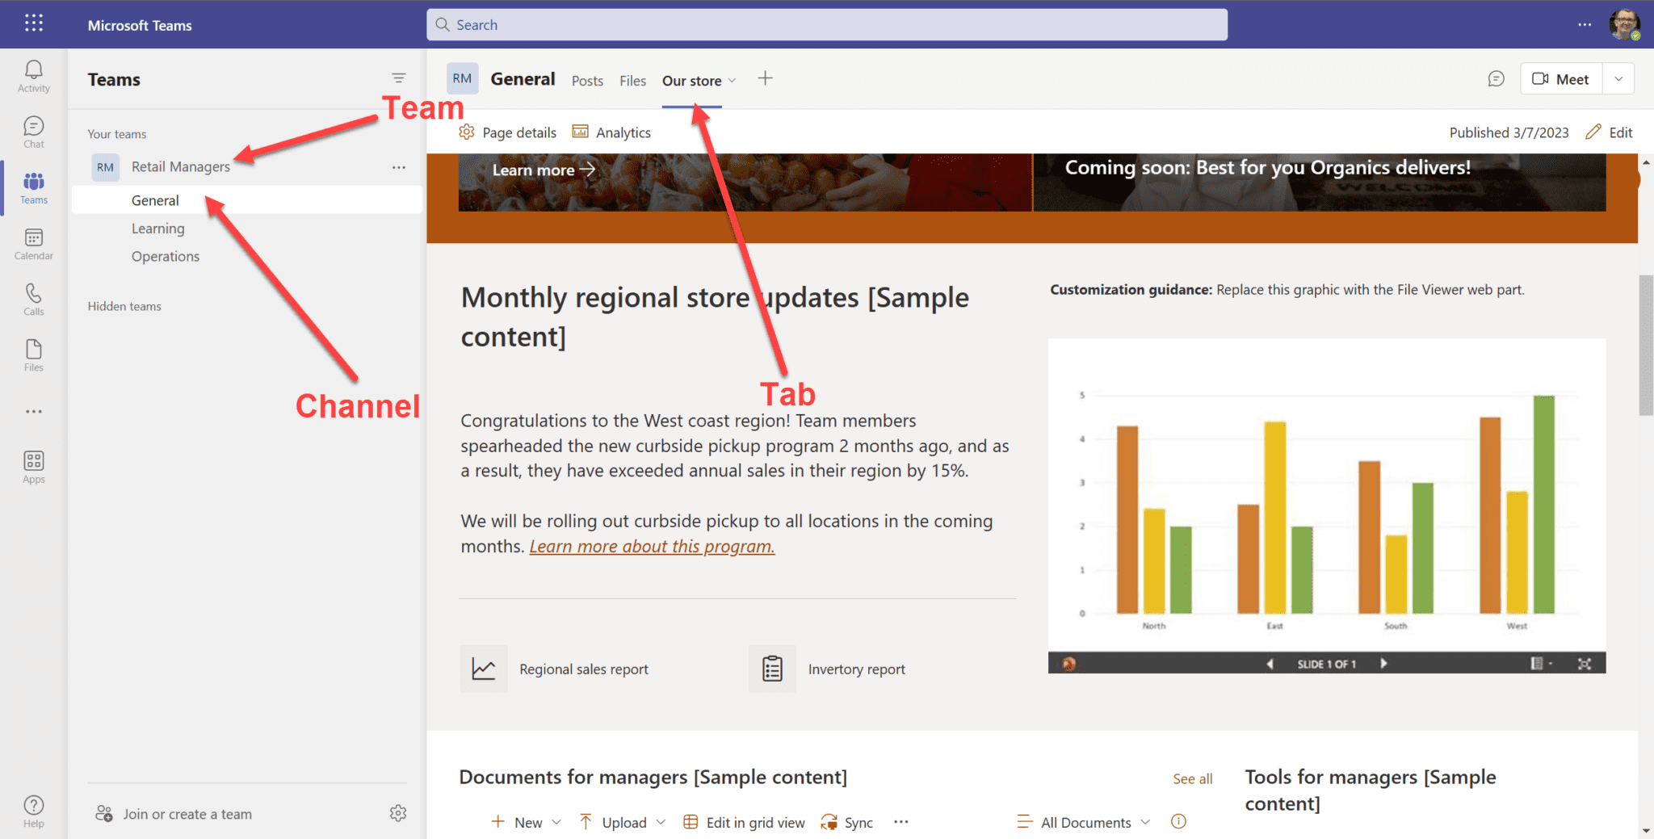Open the Apps section
1654x839 pixels.
pyautogui.click(x=33, y=465)
